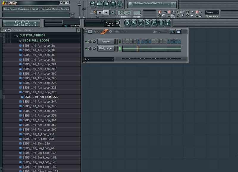Mute the Sampler channel green LED
The width and height of the screenshot is (238, 172).
tap(86, 41)
